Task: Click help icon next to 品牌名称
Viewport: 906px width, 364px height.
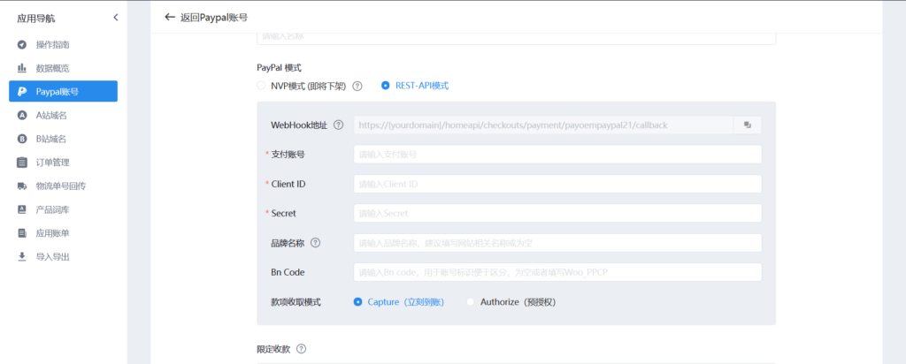Action: [315, 243]
